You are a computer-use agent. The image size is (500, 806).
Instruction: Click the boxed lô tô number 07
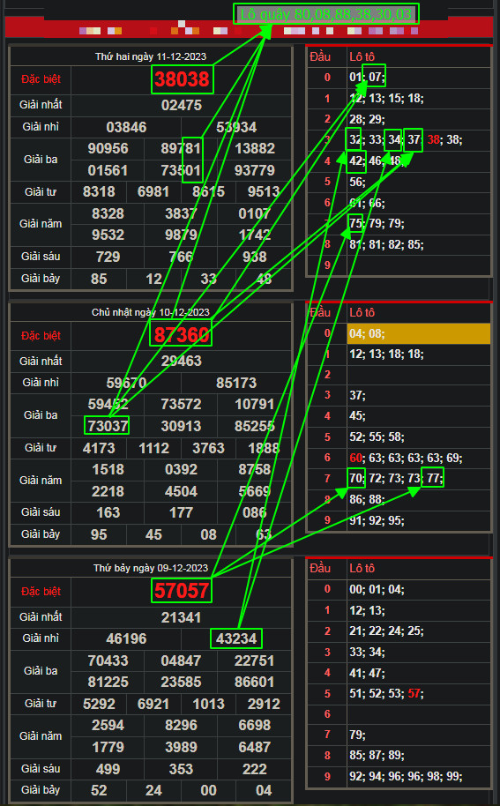coord(374,76)
